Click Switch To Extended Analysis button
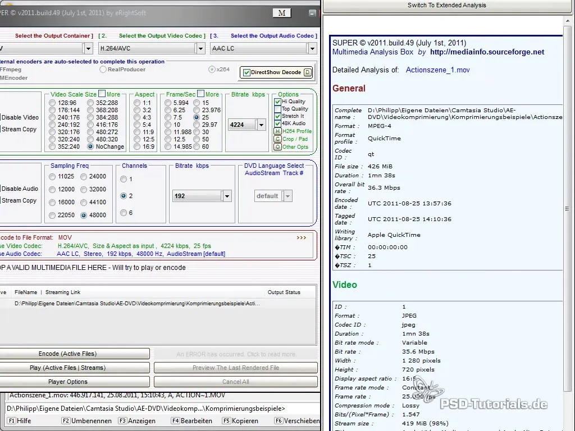This screenshot has height=431, width=575. click(446, 6)
